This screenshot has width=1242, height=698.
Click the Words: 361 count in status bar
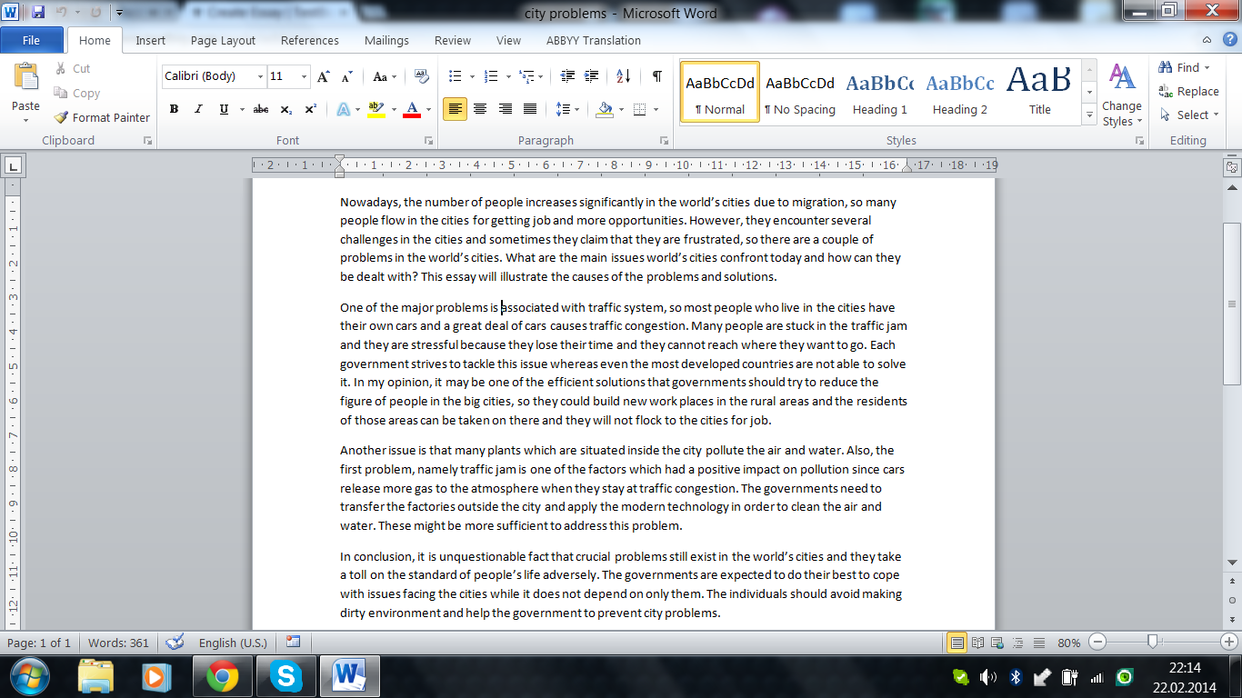[x=118, y=643]
